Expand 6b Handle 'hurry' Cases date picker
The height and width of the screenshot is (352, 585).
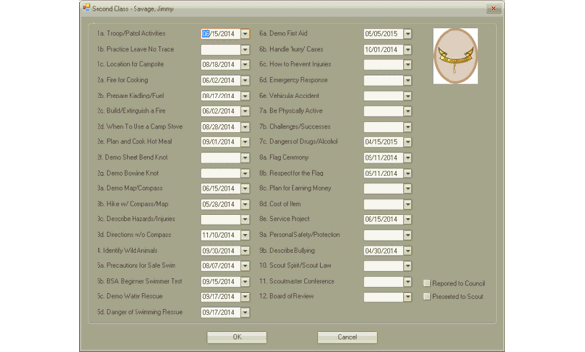[408, 50]
